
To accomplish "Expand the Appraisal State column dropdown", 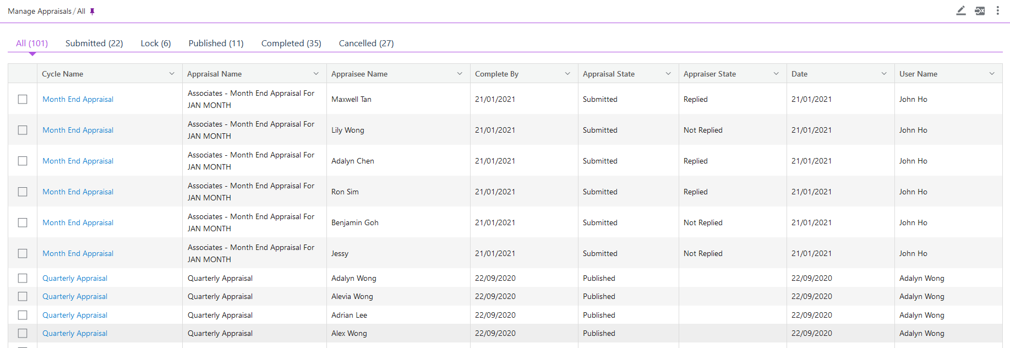I will (x=668, y=74).
